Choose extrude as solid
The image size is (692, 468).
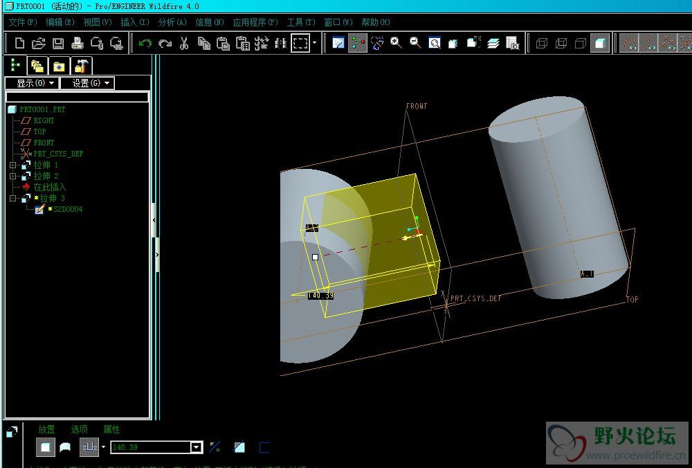point(46,447)
